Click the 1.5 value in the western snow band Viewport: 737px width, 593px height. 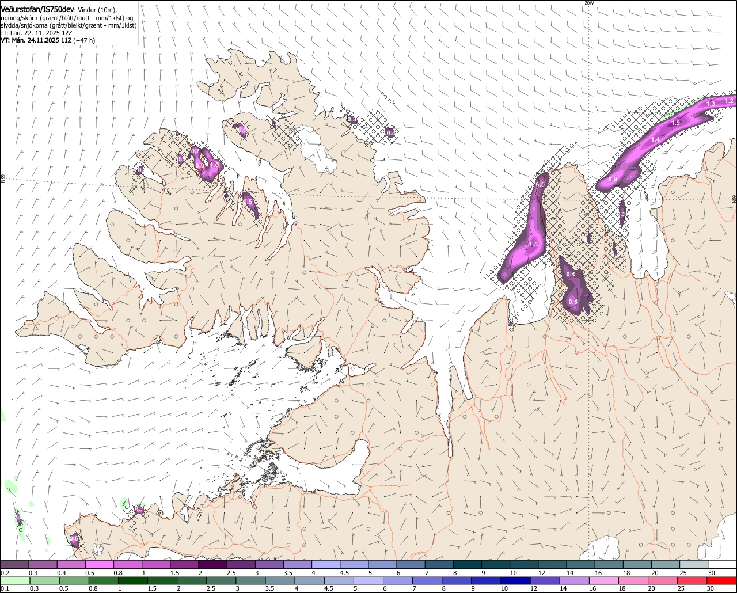pos(533,245)
